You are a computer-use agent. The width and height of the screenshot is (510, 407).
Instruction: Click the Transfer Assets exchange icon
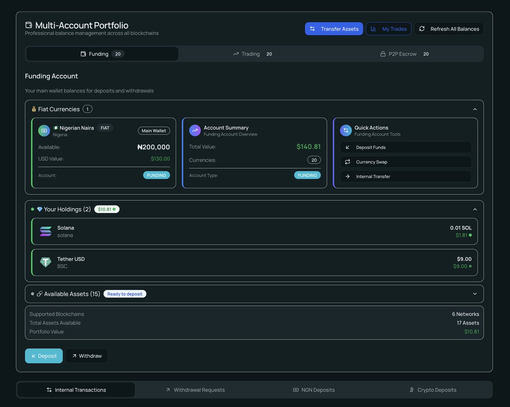tap(313, 28)
